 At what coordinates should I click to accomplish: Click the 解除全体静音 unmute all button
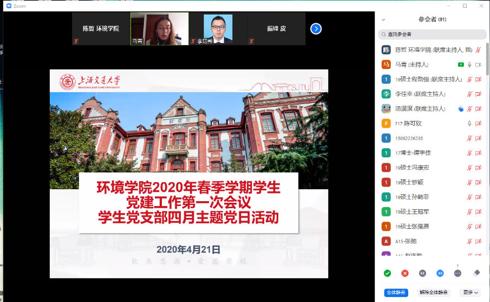(435, 293)
